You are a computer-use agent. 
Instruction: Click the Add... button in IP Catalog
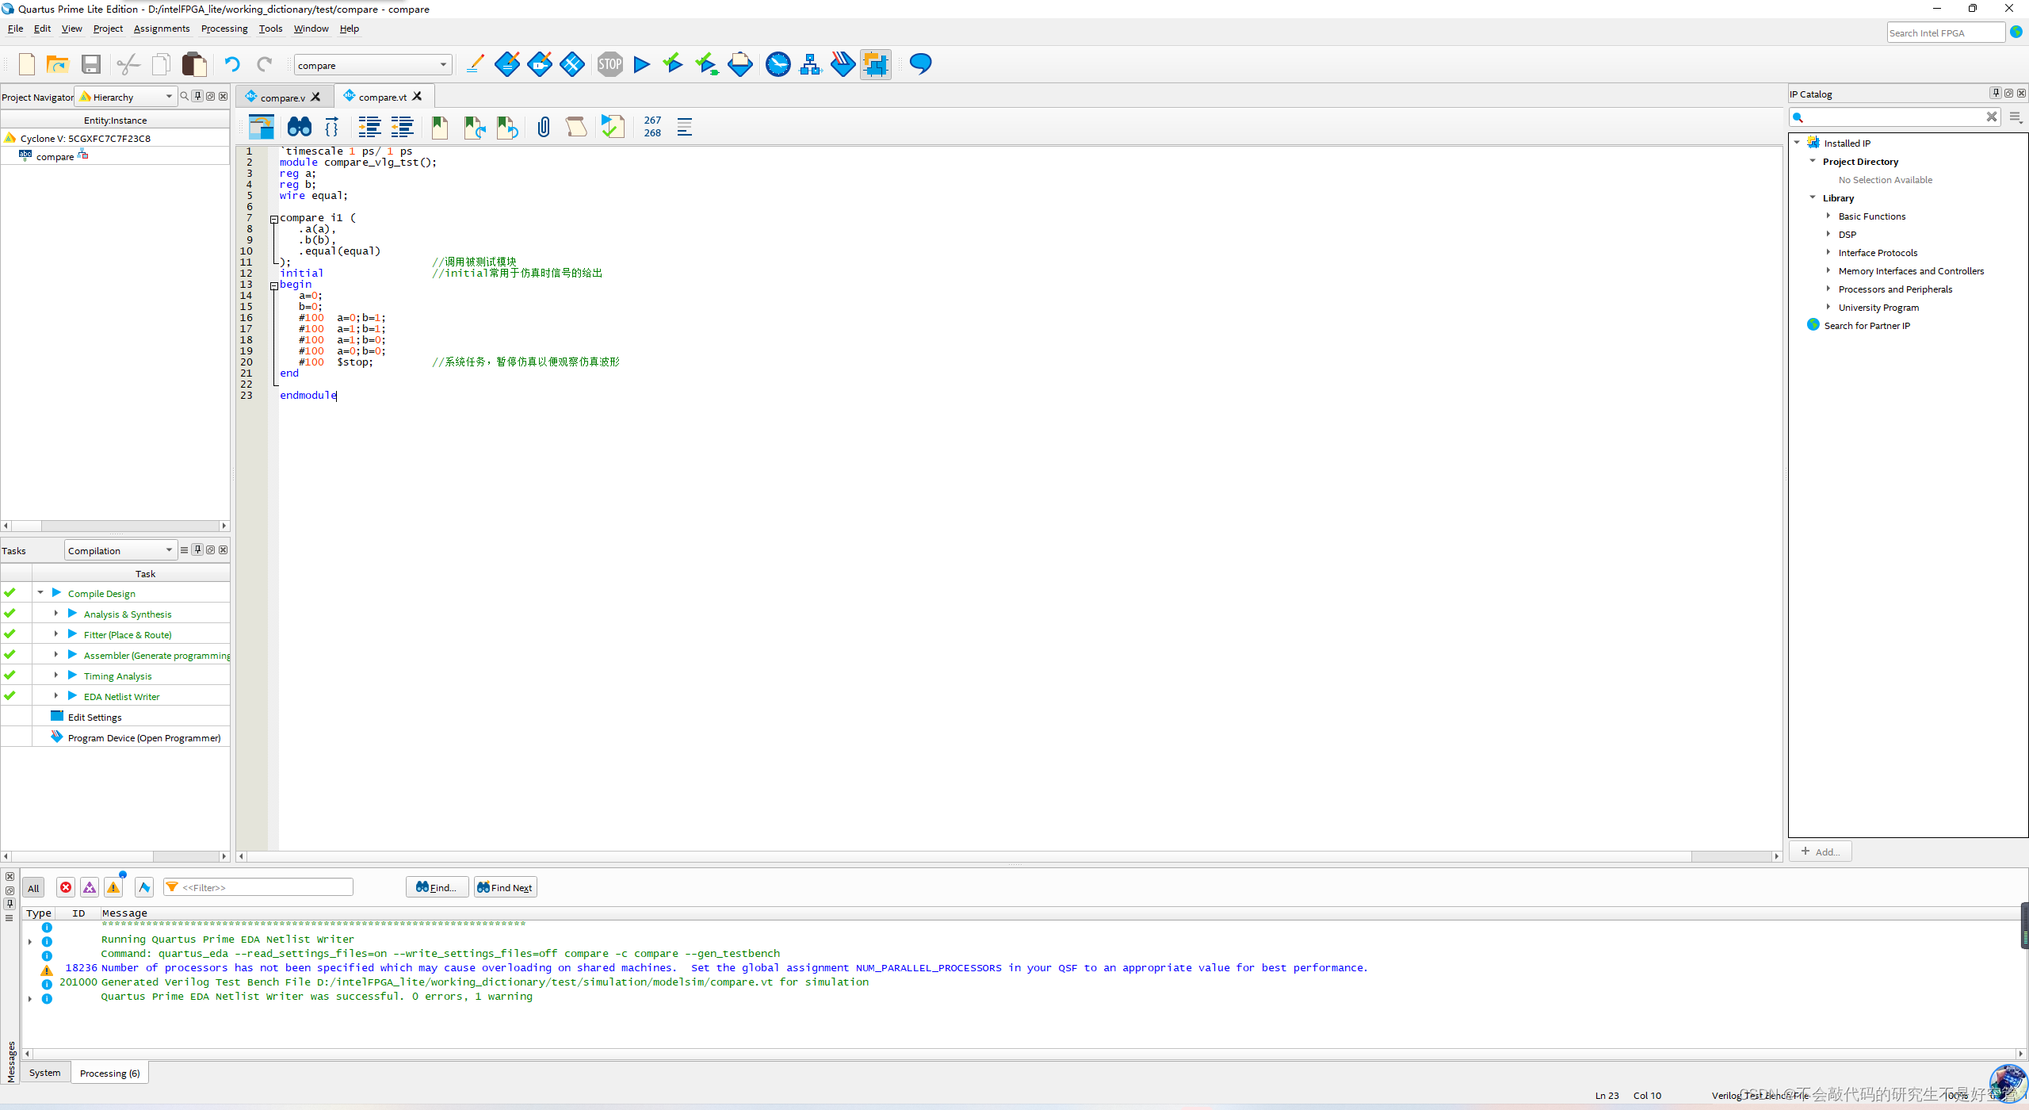click(x=1820, y=852)
